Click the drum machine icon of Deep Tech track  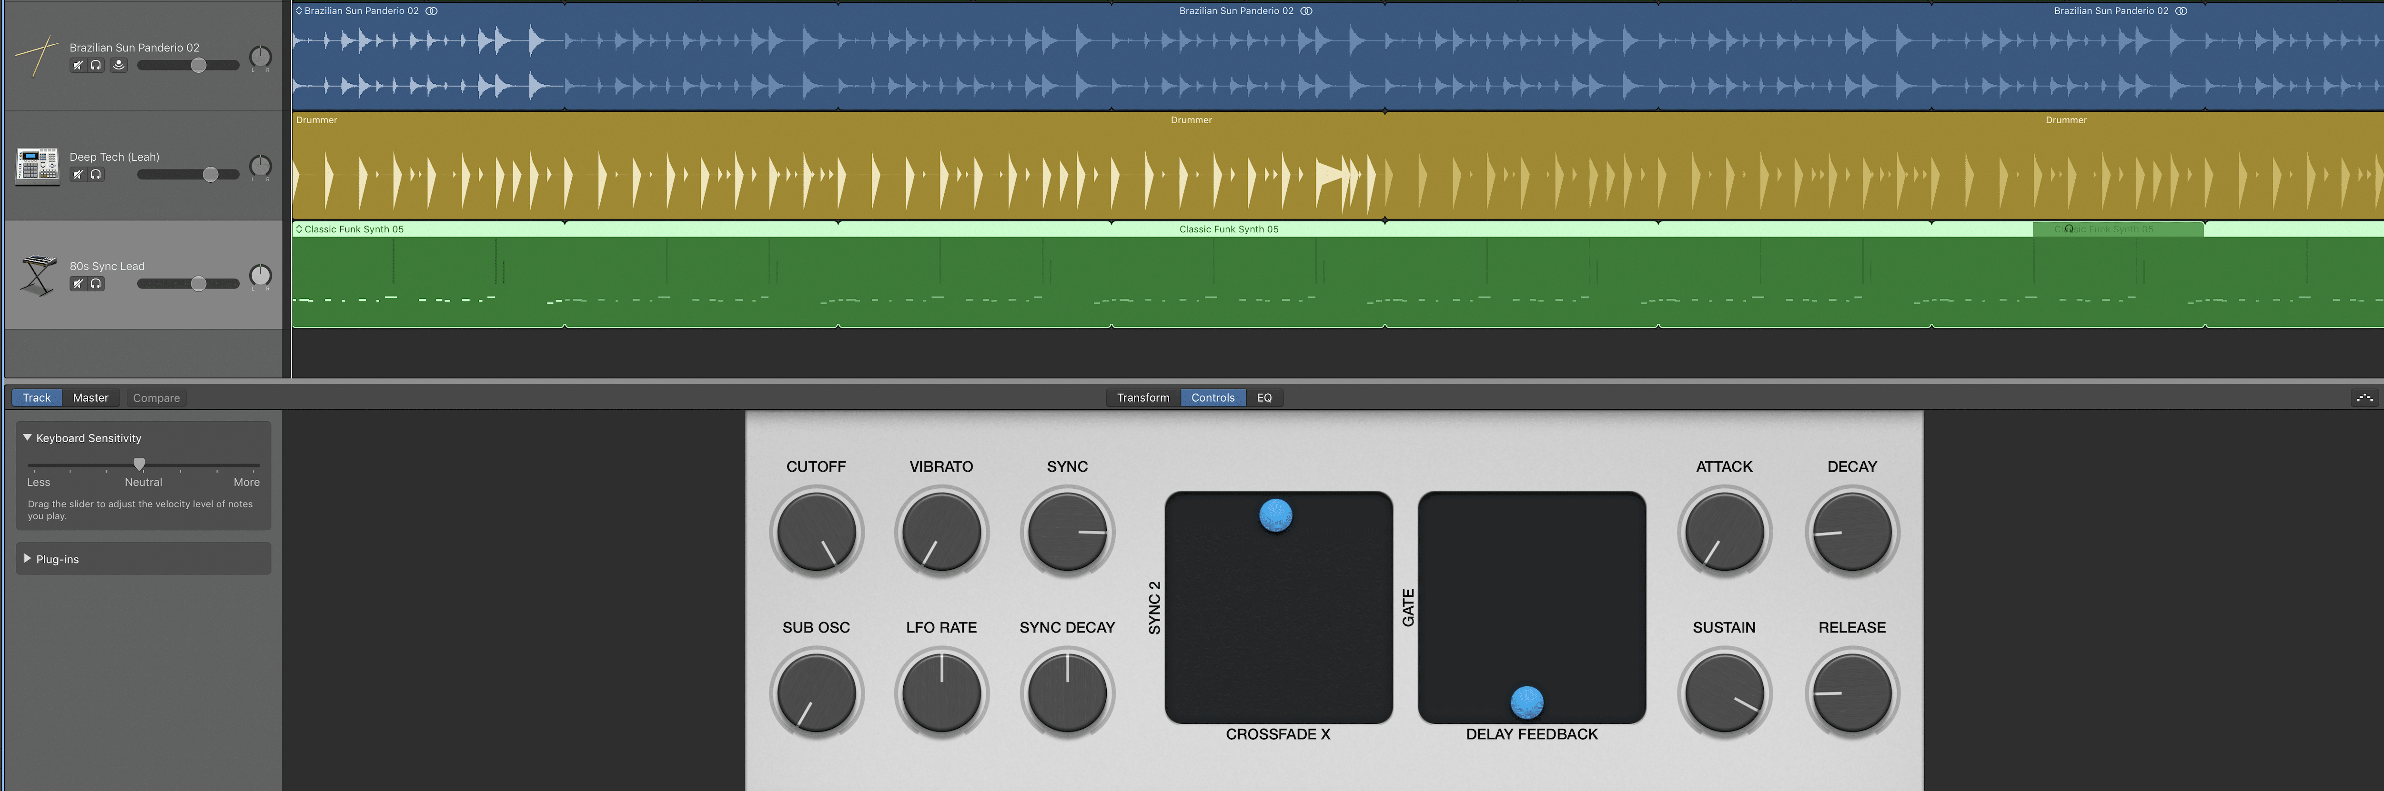[37, 166]
